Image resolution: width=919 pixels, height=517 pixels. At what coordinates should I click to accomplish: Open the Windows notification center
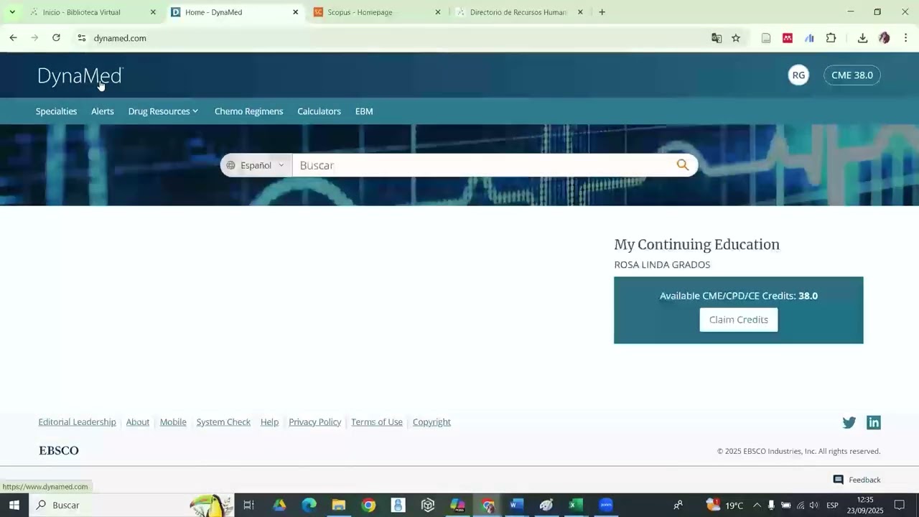pos(900,506)
